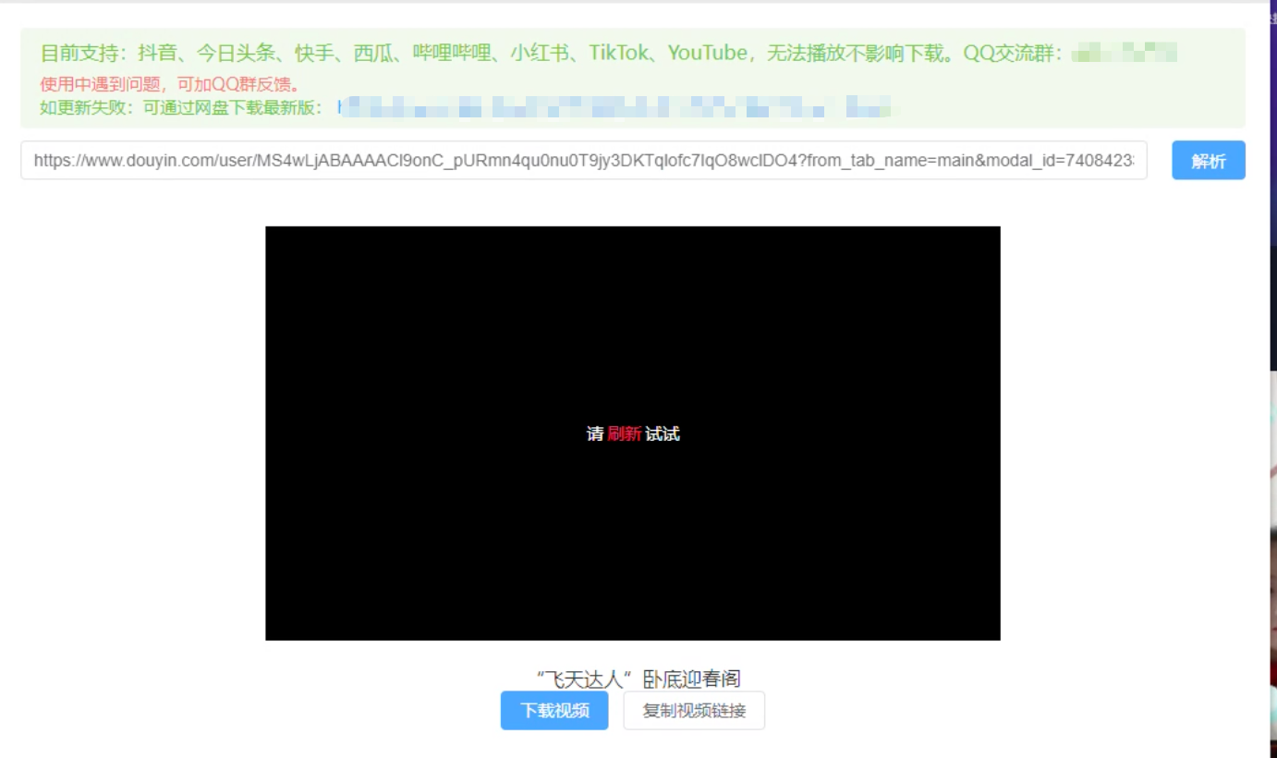Click the red 刷新 refresh link in player
Image resolution: width=1277 pixels, height=758 pixels.
[x=624, y=434]
